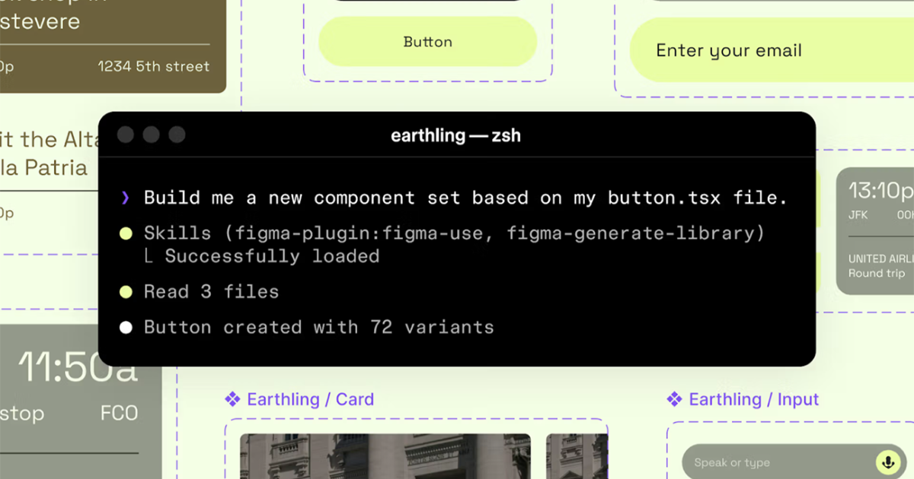The image size is (914, 479).
Task: Open the Earthling / Input component label
Action: (753, 399)
